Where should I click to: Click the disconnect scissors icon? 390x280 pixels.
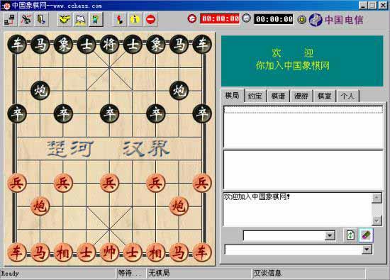26,20
